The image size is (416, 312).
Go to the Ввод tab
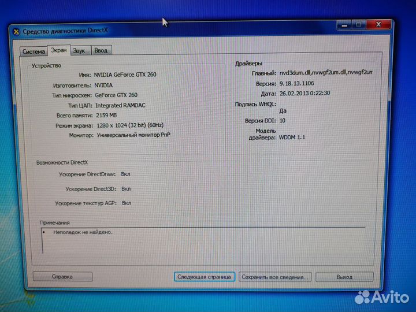101,50
